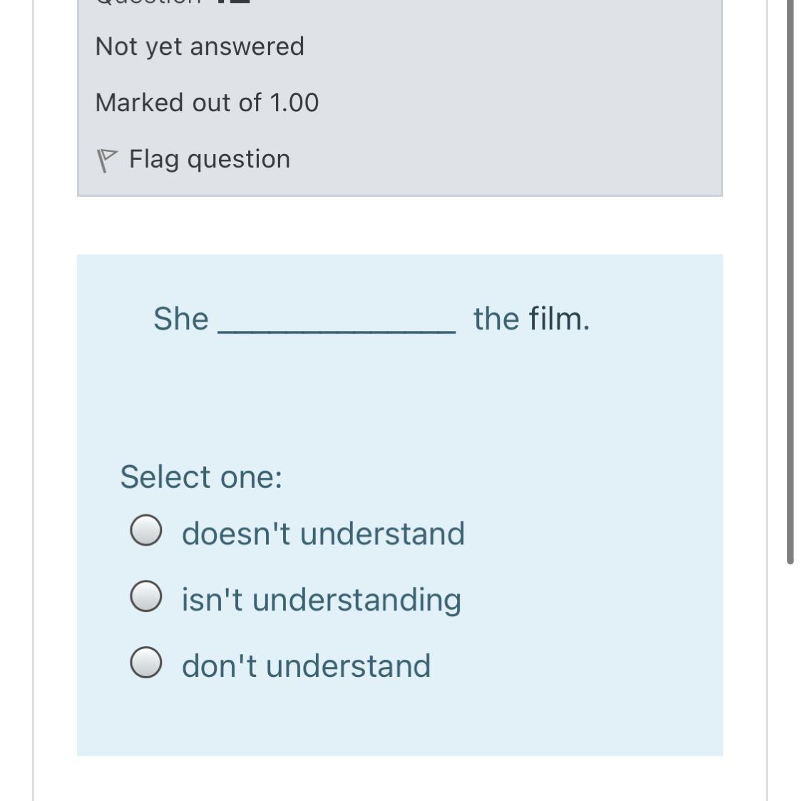Click the white gap between grey and blue boxes
This screenshot has width=800, height=801.
(399, 225)
